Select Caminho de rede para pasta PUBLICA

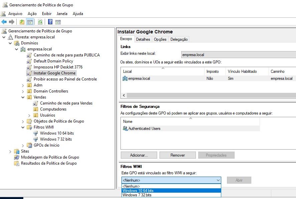(x=67, y=55)
